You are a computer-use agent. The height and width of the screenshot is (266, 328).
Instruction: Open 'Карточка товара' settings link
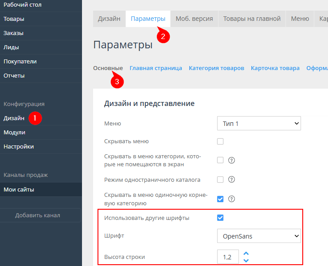(x=275, y=68)
